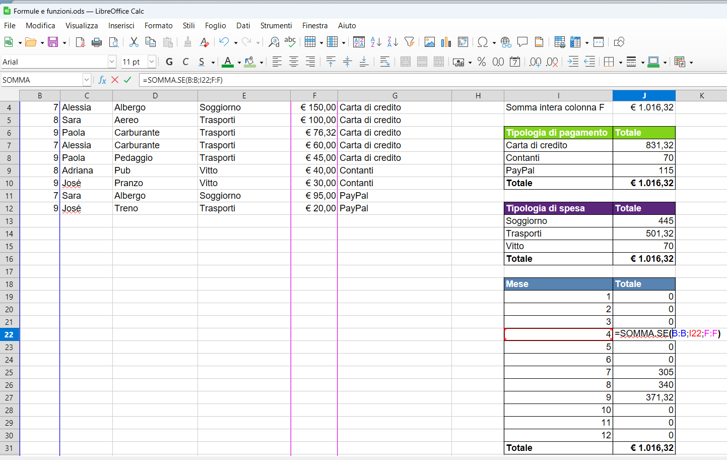Click the Print icon in toolbar
727x460 pixels.
click(97, 42)
